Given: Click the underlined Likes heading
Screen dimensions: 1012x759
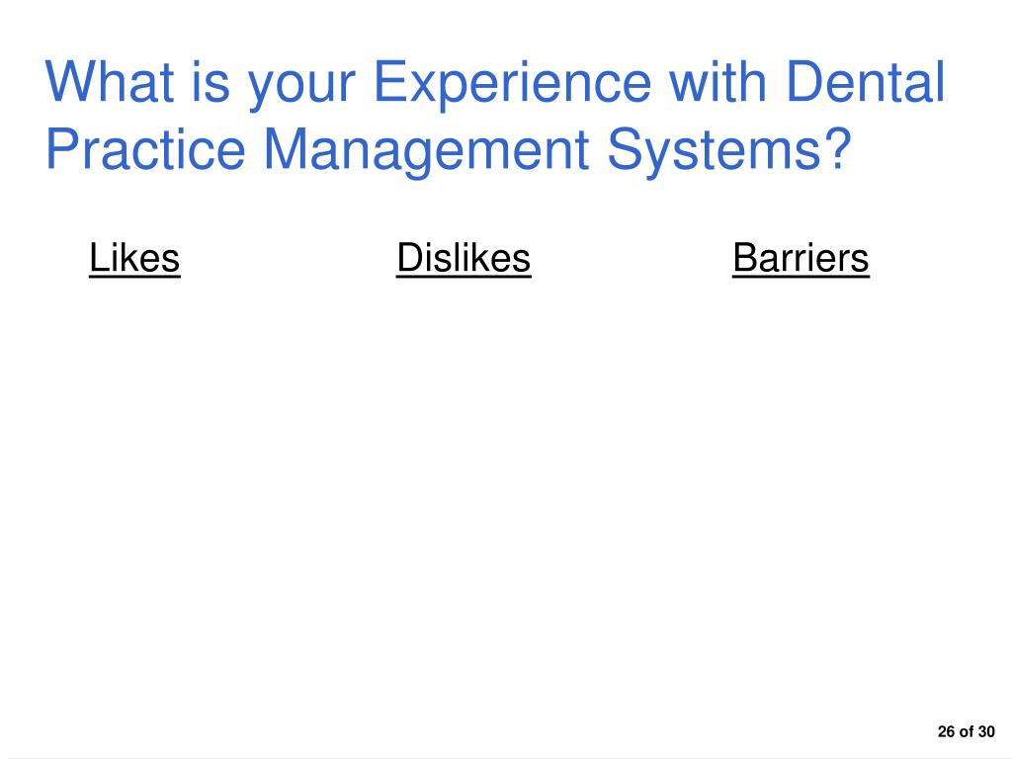Looking at the screenshot, I should 134,258.
